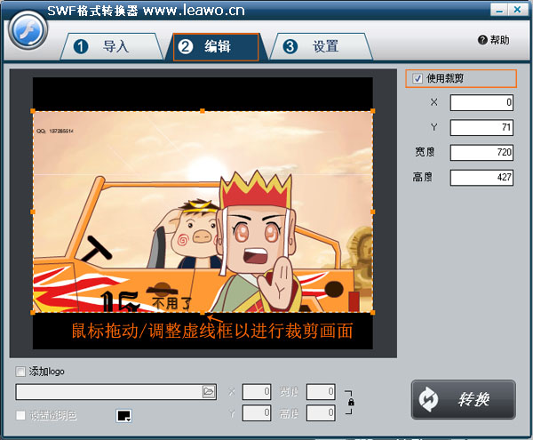Toggle the 设置透明色 checkbox
Viewport: 533px width, 440px height.
coord(20,415)
